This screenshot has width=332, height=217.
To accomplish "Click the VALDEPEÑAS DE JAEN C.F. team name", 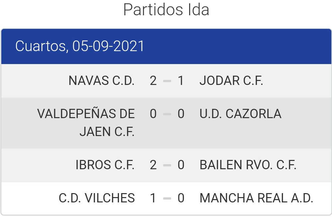I will pyautogui.click(x=86, y=123).
